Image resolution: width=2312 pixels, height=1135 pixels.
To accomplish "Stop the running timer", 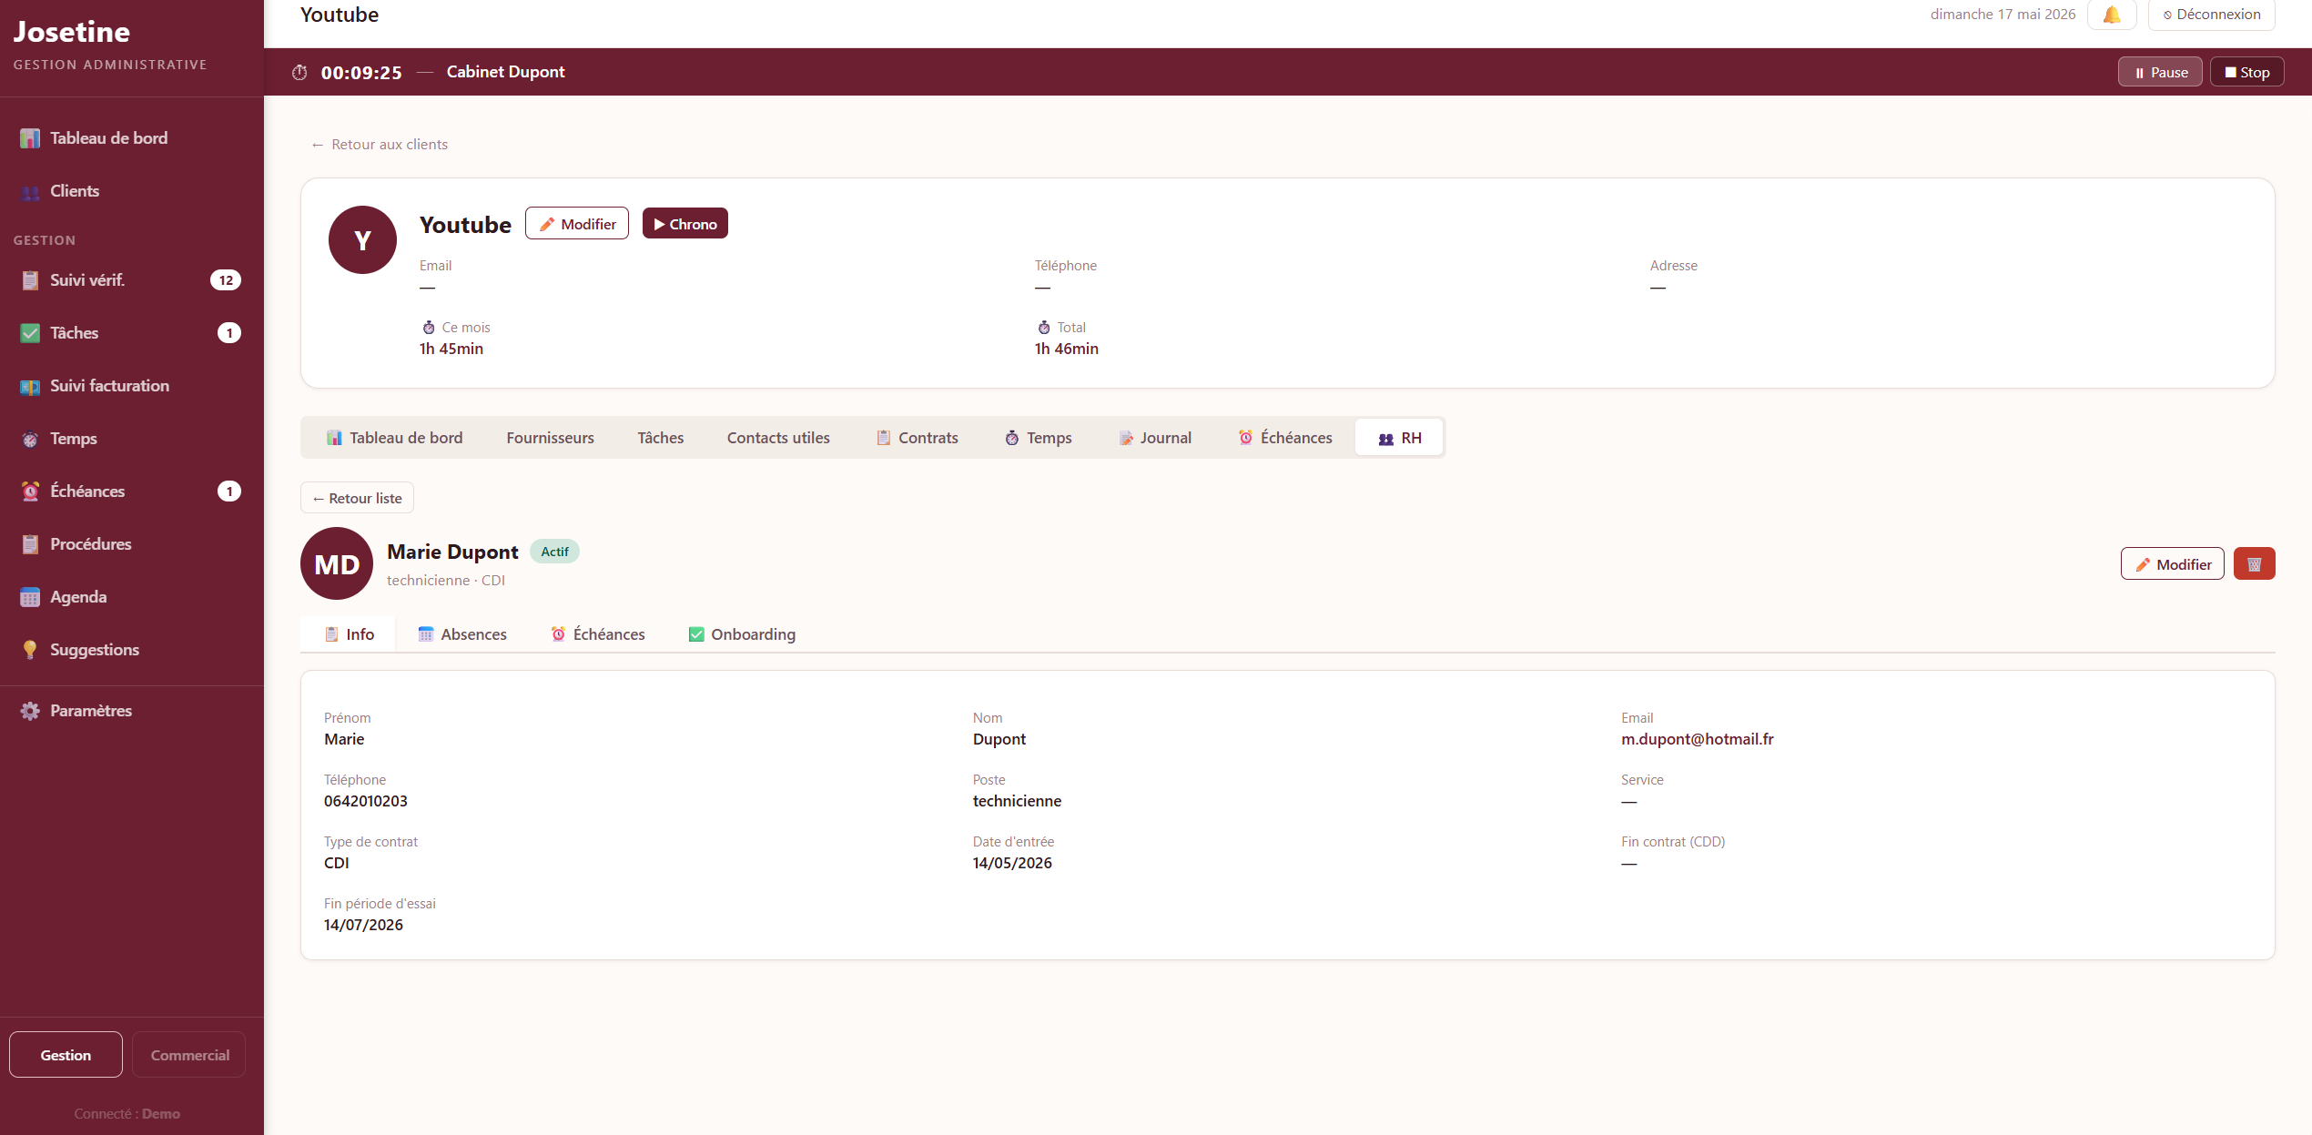I will pos(2246,72).
